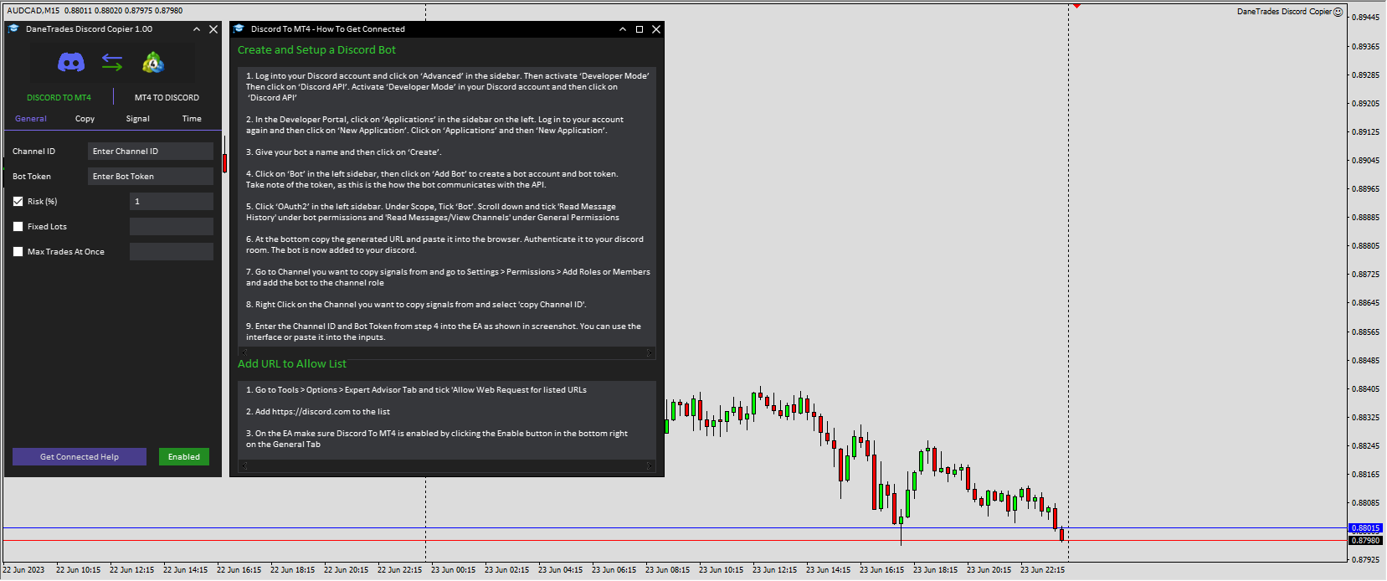Click the green-blue swap arrows icon
Screen dimensions: 1387x581
click(x=112, y=62)
